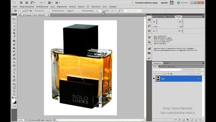The height and width of the screenshot is (122, 216).
Task: Select the Magnetic Lasso tool in toolbox
Action: pyautogui.click(x=14, y=26)
